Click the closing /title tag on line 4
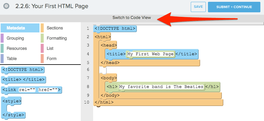Viewport: 264px width, 121px height. coord(186,54)
